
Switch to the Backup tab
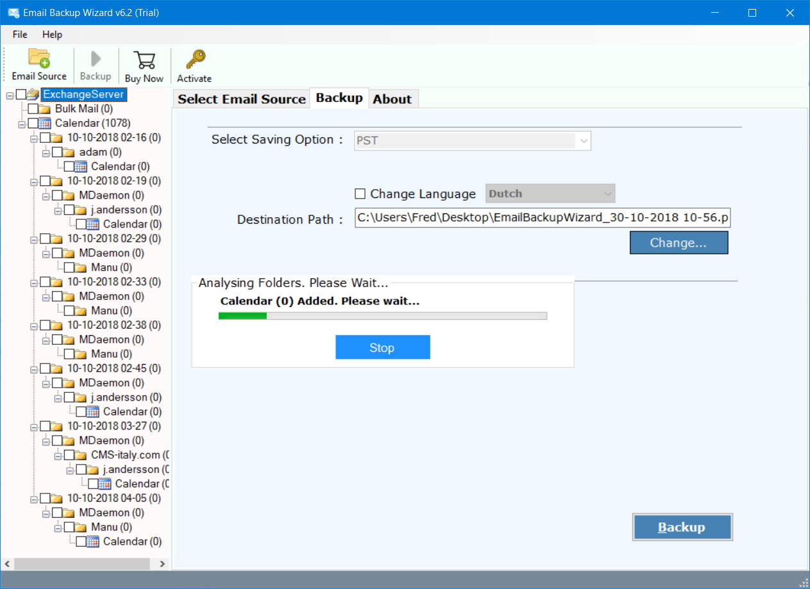click(x=339, y=97)
